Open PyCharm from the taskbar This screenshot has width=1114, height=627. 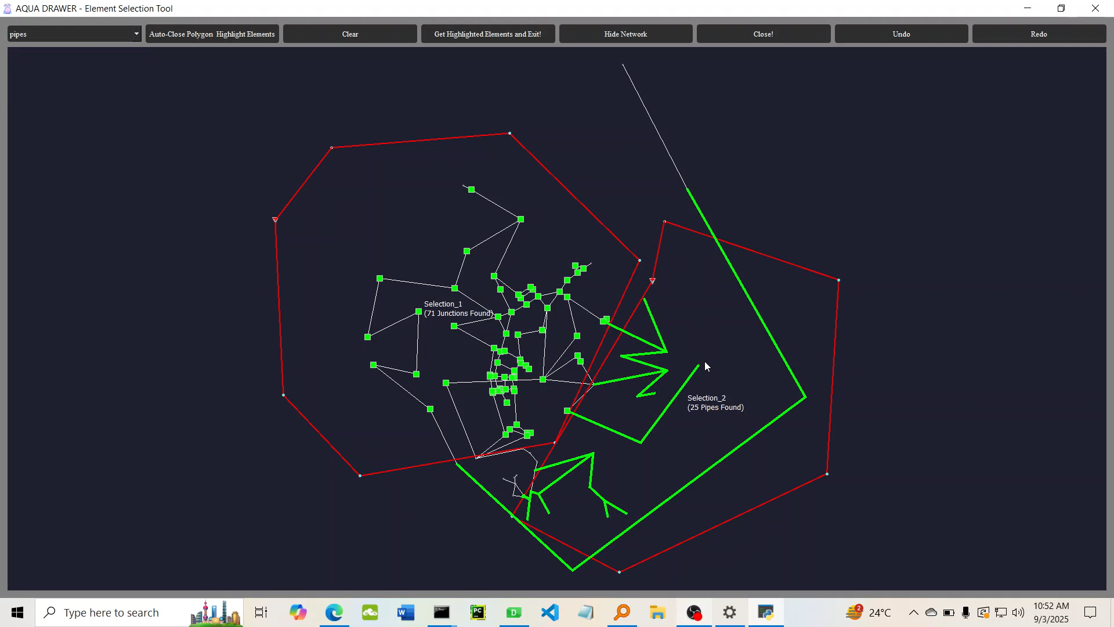(478, 612)
